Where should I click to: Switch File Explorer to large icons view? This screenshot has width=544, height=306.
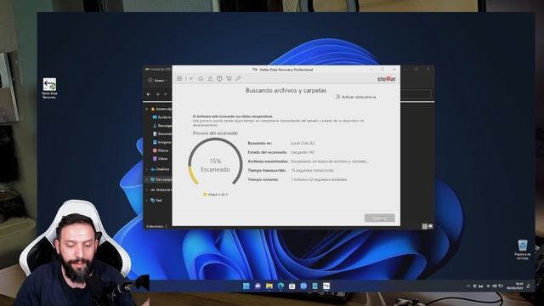click(431, 227)
